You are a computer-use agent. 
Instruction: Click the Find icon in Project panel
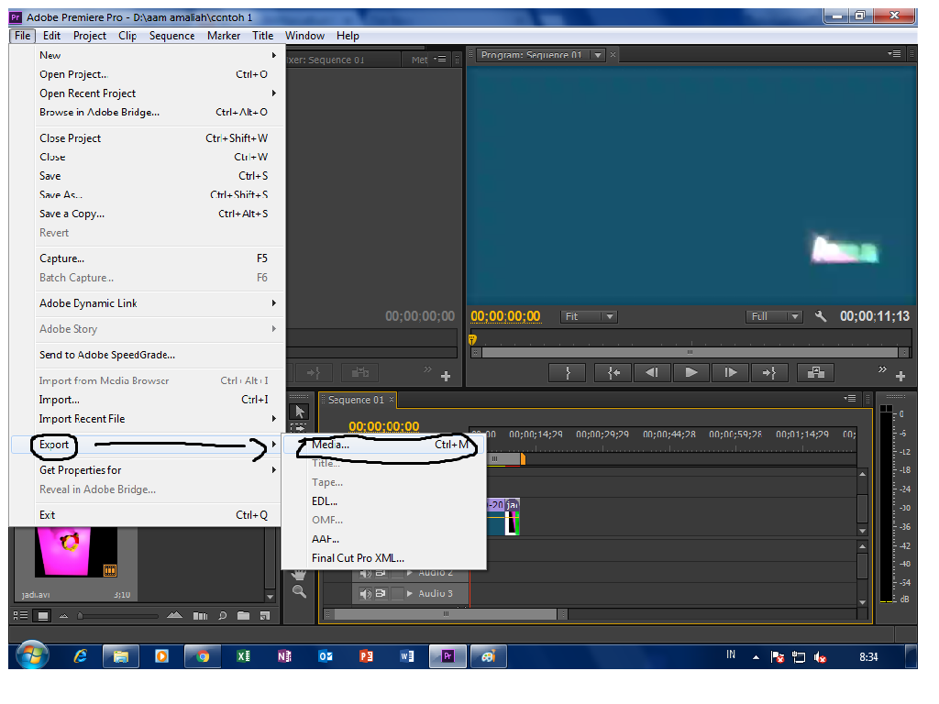[x=222, y=615]
